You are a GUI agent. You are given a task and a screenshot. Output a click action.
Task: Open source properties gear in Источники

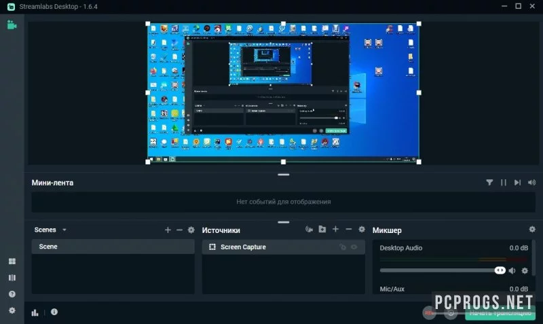(x=362, y=229)
